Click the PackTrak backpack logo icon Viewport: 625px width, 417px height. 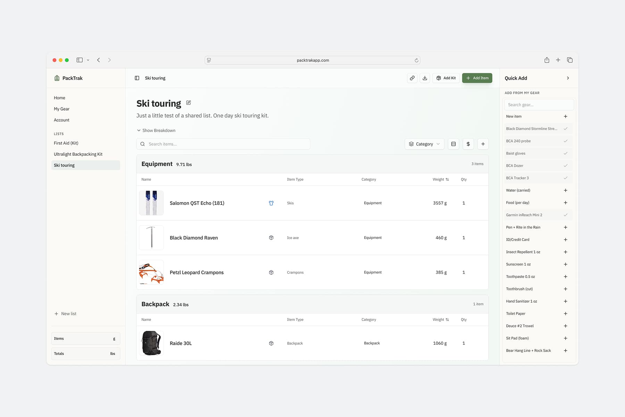click(57, 78)
